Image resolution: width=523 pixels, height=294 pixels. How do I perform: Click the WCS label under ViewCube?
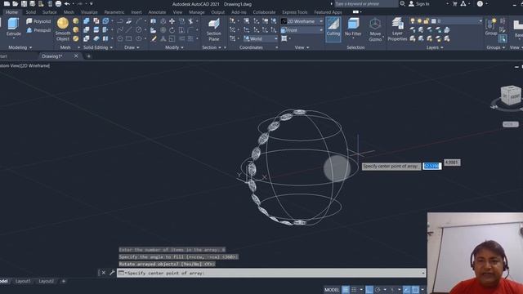point(510,124)
